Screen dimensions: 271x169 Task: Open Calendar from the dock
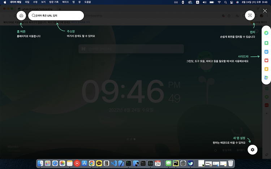point(158,163)
